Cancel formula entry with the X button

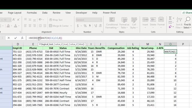click(9, 38)
